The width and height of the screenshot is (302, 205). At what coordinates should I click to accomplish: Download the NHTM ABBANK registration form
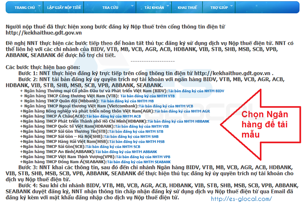click(126, 152)
